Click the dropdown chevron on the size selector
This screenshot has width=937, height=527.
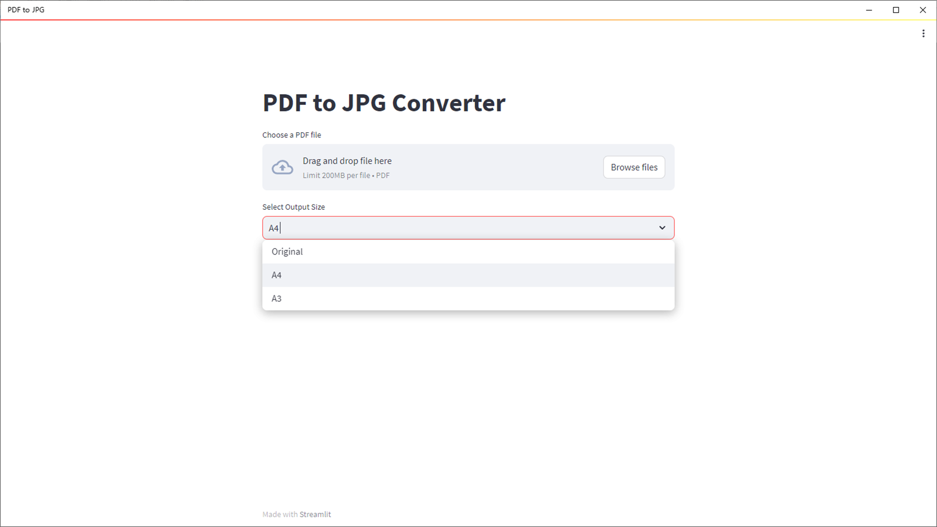click(662, 227)
